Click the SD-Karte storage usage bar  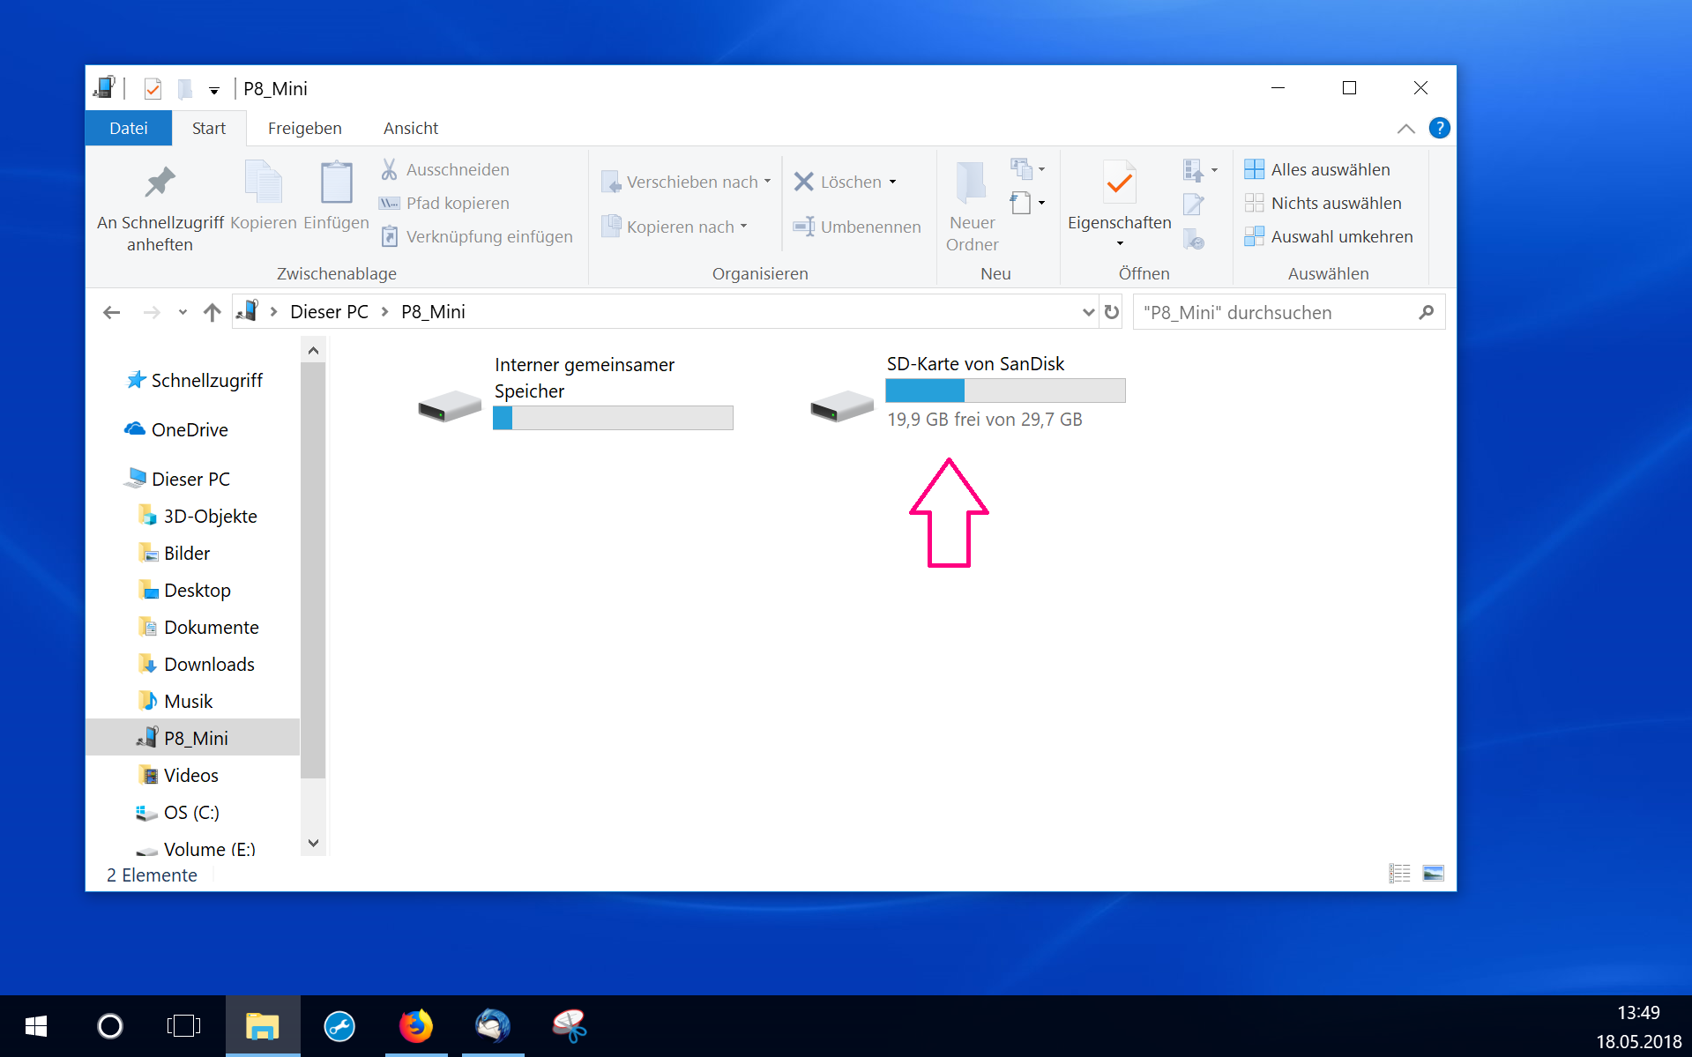pyautogui.click(x=1005, y=391)
